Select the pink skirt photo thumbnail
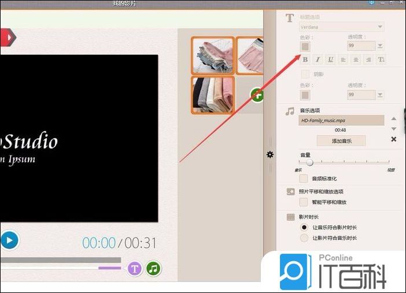Viewport: 406px width, 293px height. [x=250, y=55]
